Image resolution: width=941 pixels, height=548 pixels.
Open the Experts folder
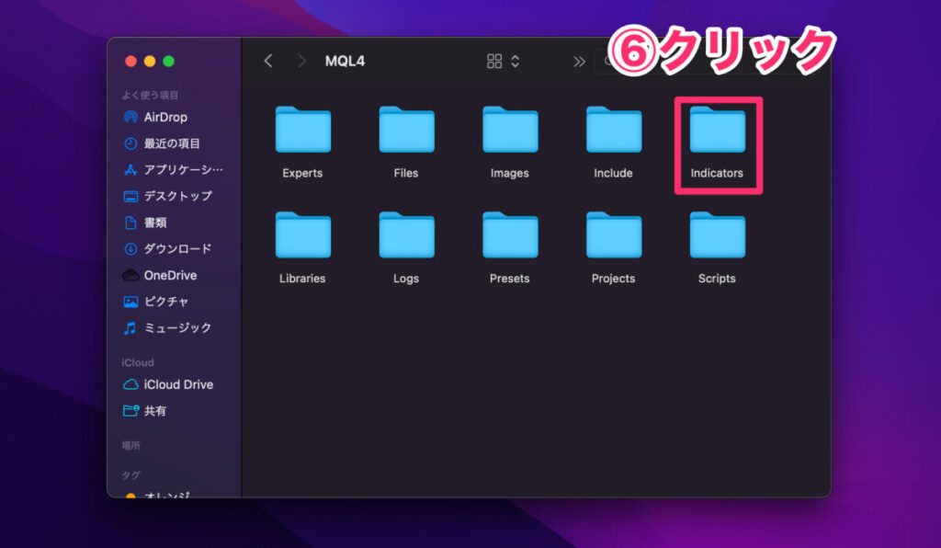(302, 130)
